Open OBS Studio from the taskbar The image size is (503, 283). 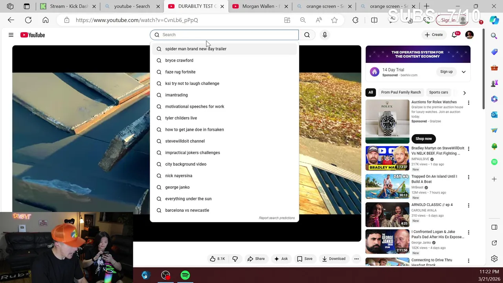(x=165, y=276)
